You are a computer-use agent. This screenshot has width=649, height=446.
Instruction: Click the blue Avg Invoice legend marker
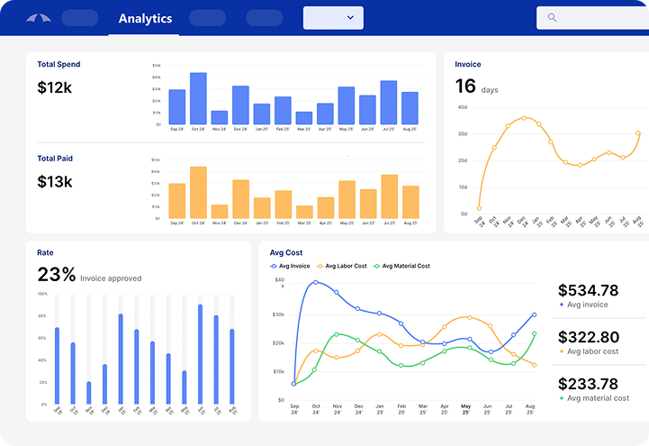pos(274,266)
